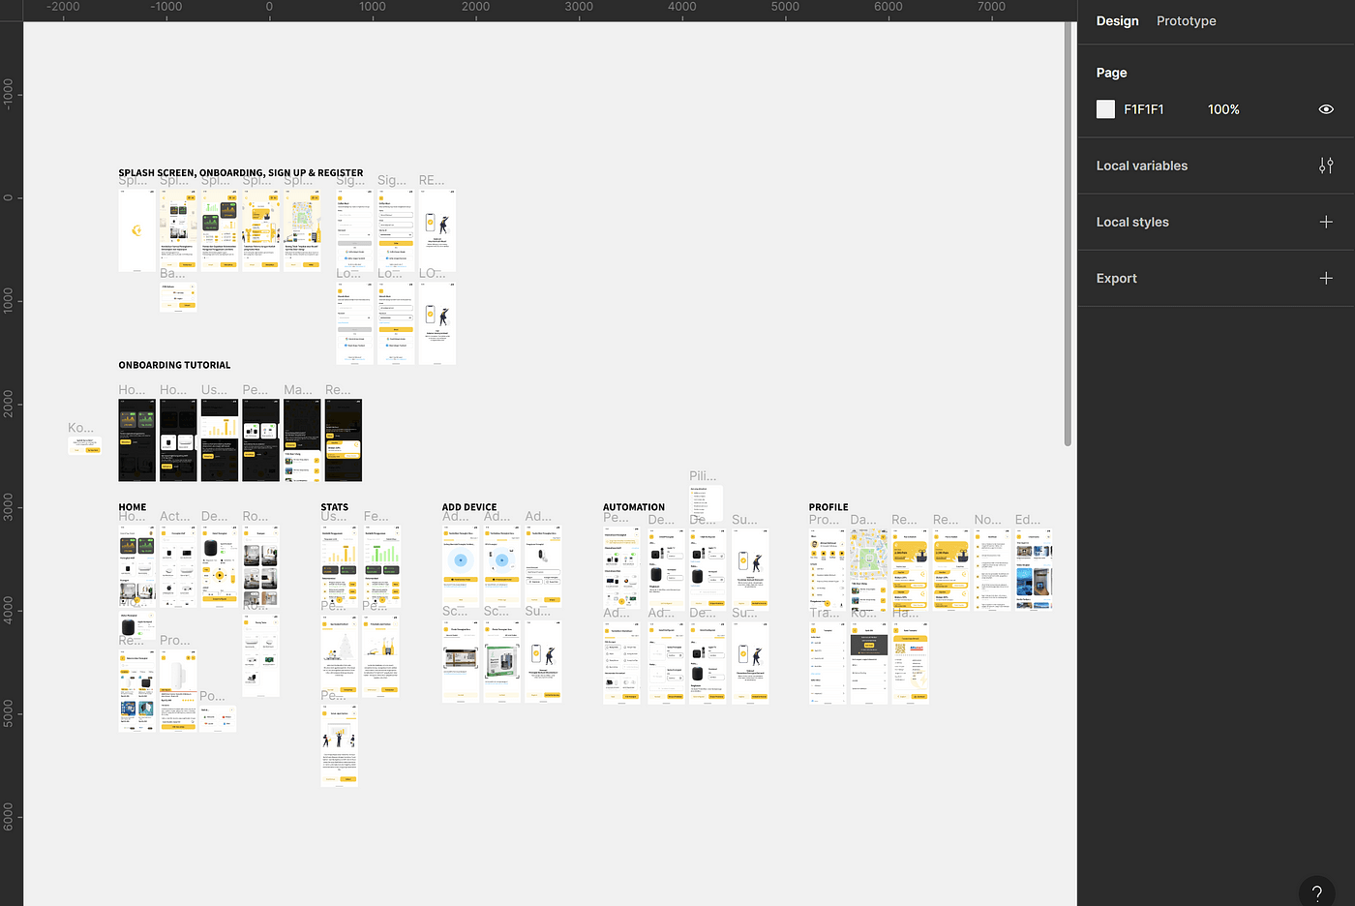Click the vertical canvas scrollbar
The height and width of the screenshot is (906, 1355).
(x=1068, y=232)
